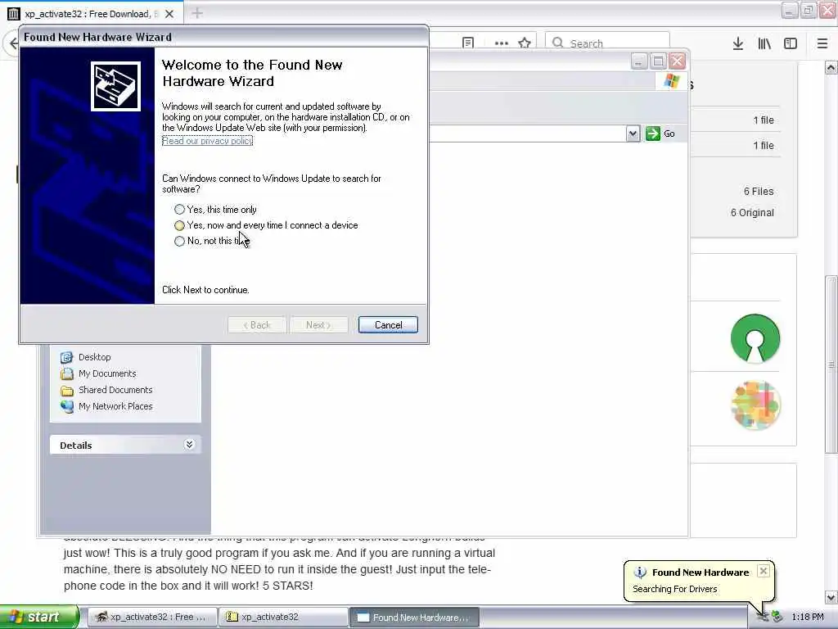
Task: Click the Start button
Action: point(39,618)
